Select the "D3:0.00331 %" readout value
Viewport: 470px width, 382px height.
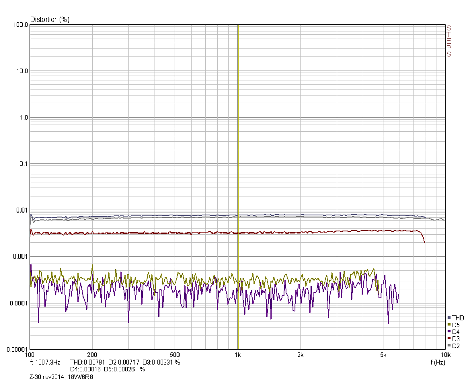pyautogui.click(x=161, y=363)
